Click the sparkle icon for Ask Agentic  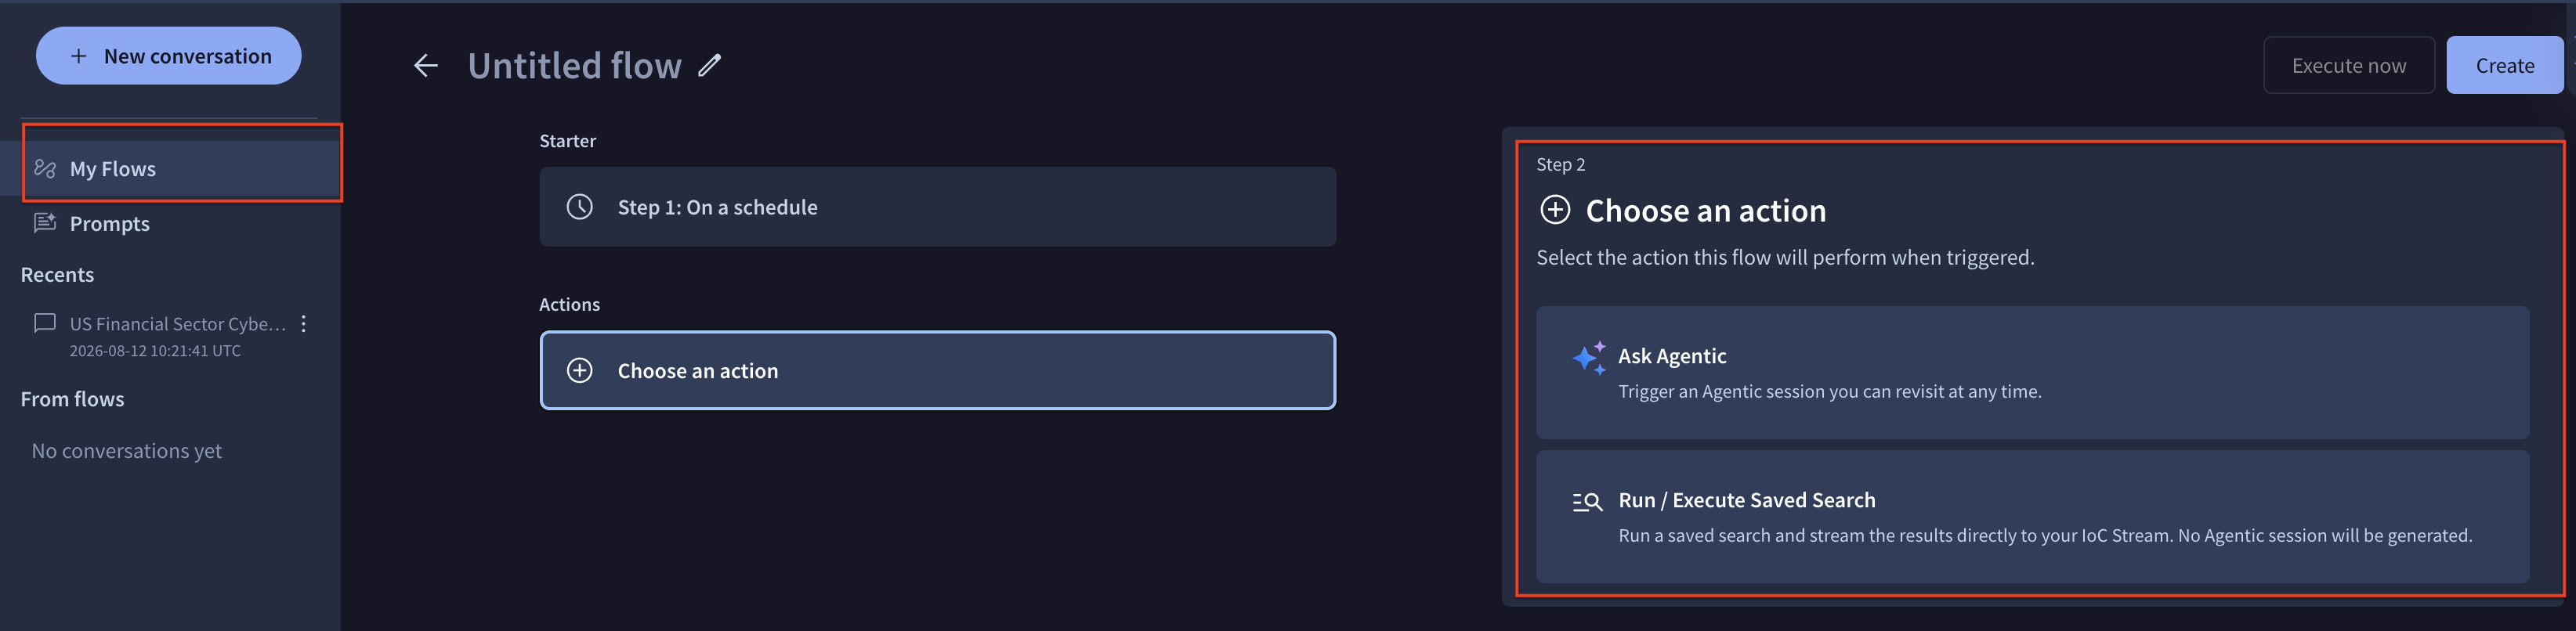pos(1588,358)
